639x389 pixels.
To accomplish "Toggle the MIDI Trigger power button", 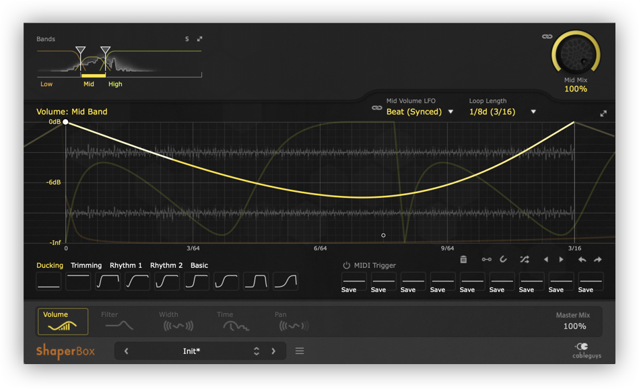I will [346, 266].
